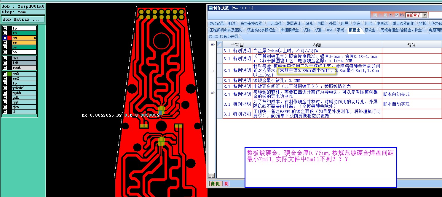The image size is (442, 197).
Task: Click the small marker icon on cs layer row
Action: (x=35, y=38)
